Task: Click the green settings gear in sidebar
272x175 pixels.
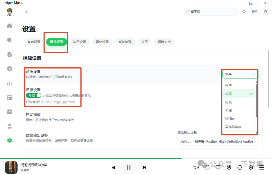Action: [10, 140]
